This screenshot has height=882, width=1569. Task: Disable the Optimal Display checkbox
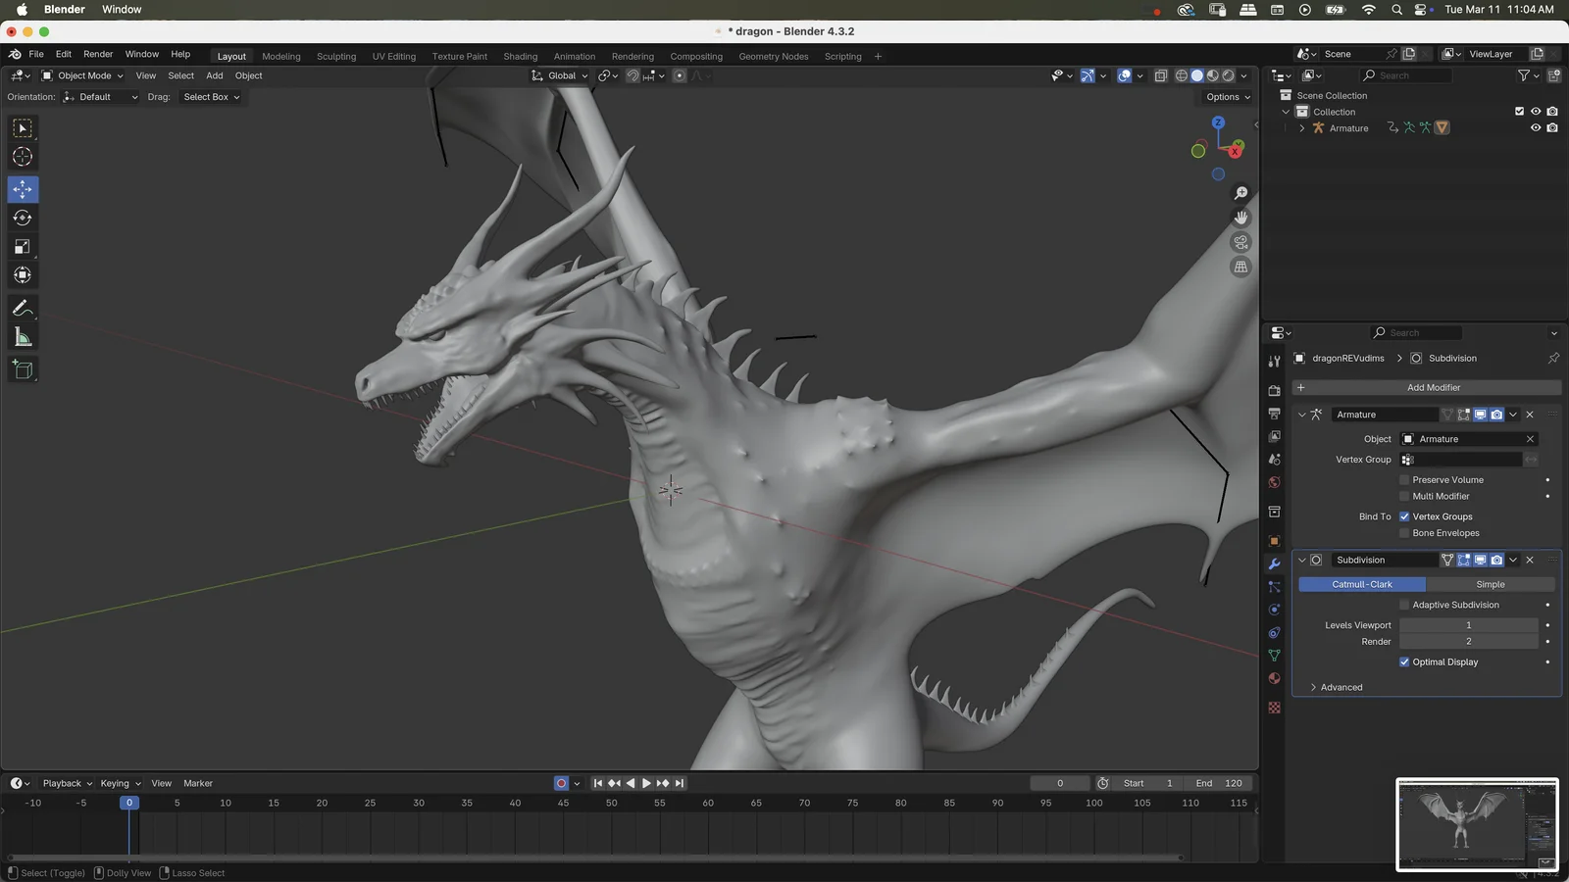point(1403,661)
